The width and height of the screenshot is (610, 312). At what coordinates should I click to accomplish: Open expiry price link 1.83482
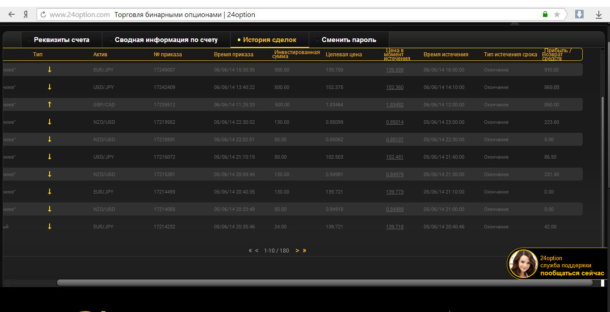(395, 105)
